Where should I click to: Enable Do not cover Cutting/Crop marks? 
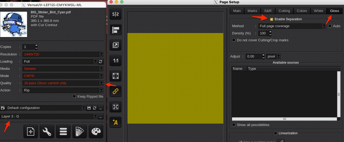click(234, 40)
